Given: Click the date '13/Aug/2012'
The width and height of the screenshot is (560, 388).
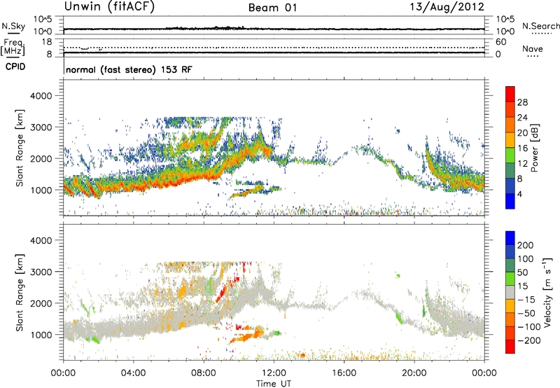Looking at the screenshot, I should pyautogui.click(x=447, y=7).
